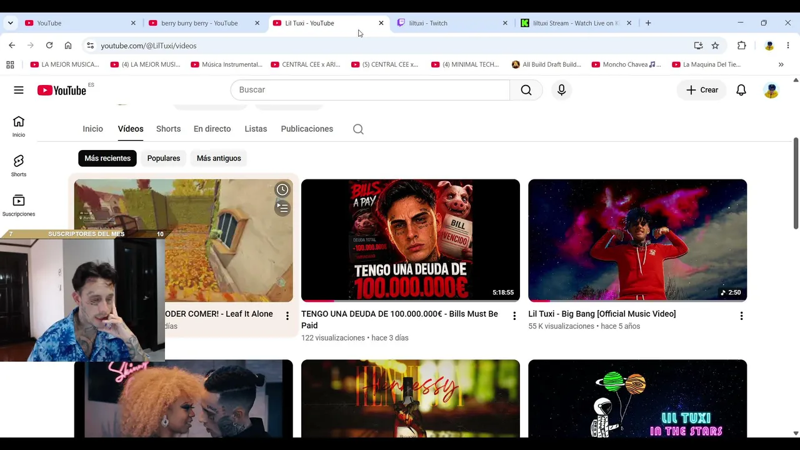Go to YouTube home via logo
The width and height of the screenshot is (800, 450).
62,91
